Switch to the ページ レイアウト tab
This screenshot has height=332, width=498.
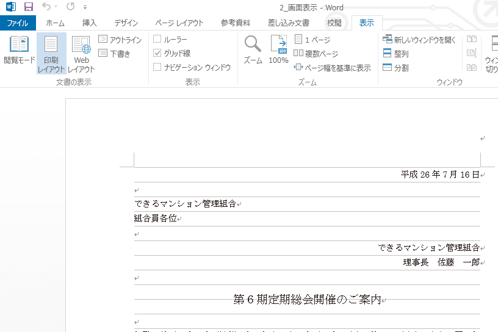[179, 23]
